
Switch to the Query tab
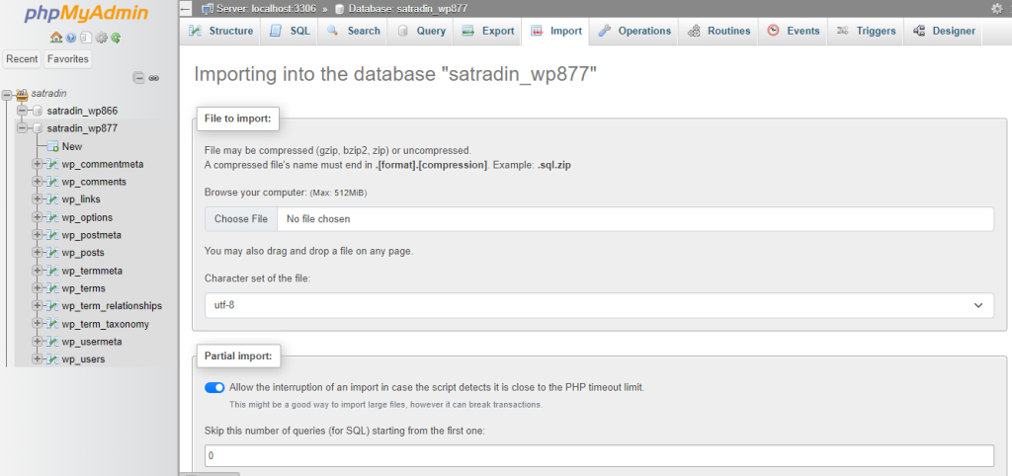point(421,31)
